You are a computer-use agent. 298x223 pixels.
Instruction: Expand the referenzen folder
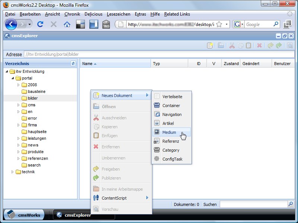pos(18,158)
